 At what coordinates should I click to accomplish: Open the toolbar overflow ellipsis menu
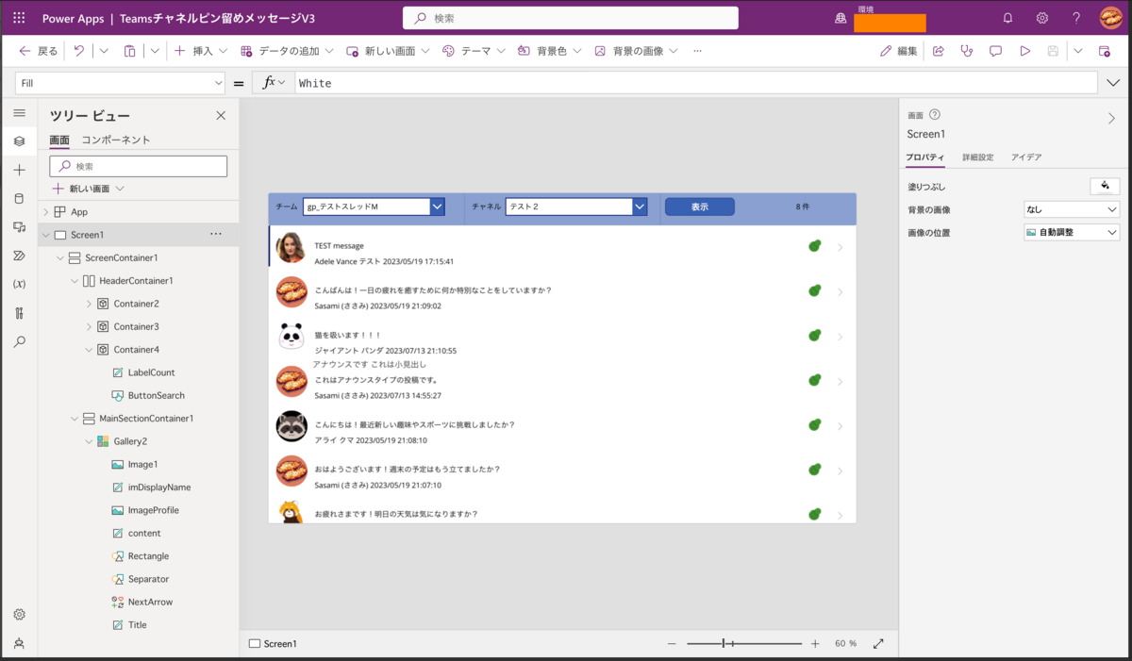pos(697,51)
